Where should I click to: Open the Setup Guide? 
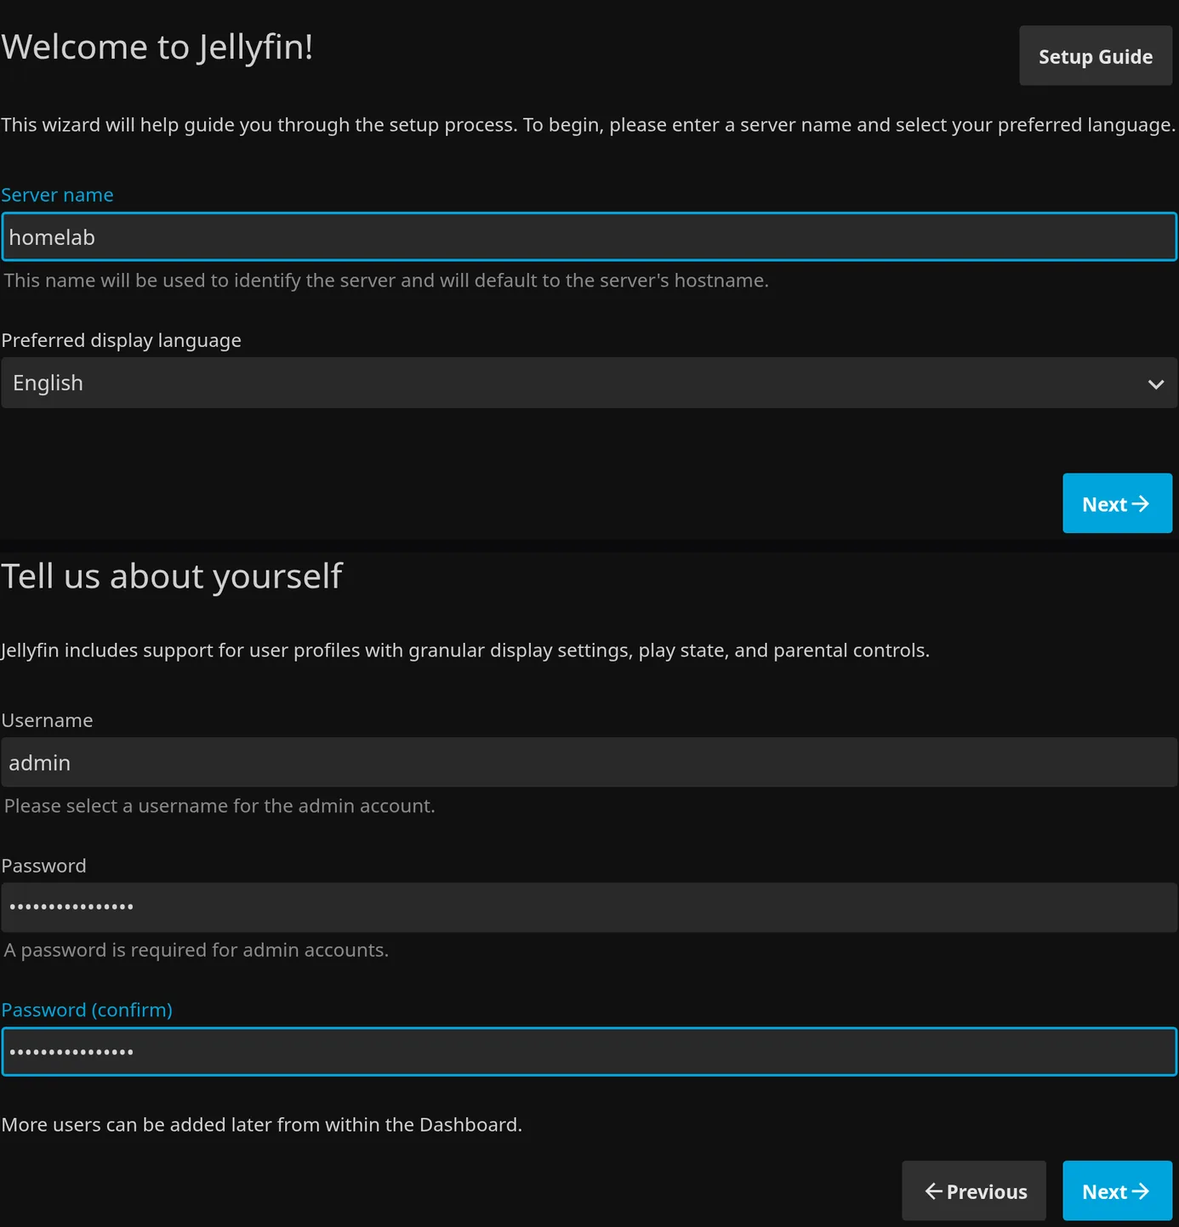[x=1095, y=56]
